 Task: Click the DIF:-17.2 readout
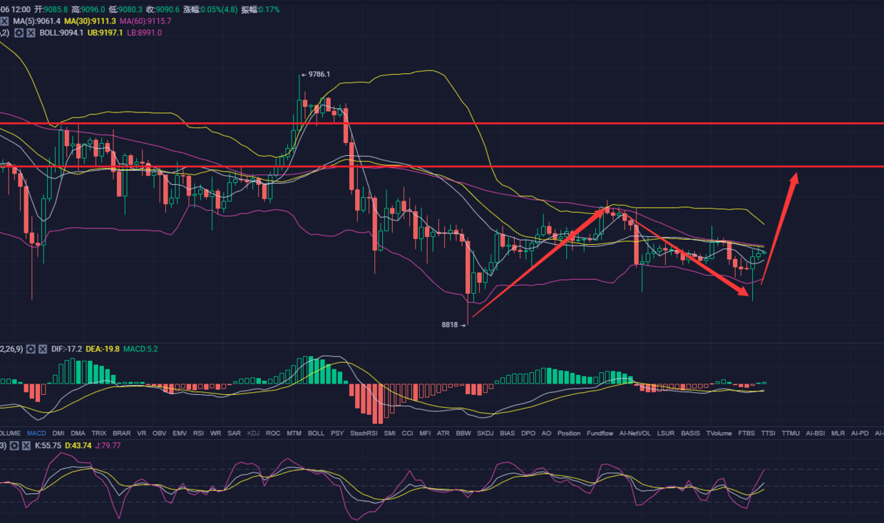[x=66, y=349]
